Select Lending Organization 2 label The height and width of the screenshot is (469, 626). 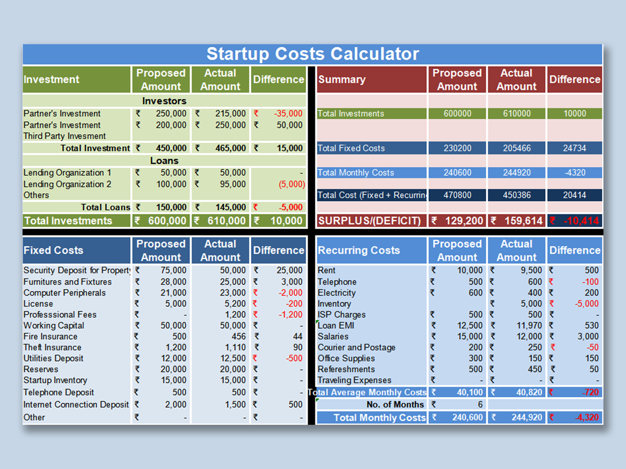67,184
